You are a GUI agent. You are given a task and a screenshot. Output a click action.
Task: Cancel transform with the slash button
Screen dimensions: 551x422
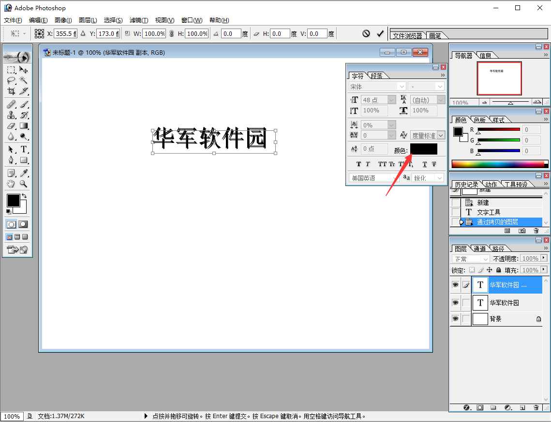tap(366, 33)
